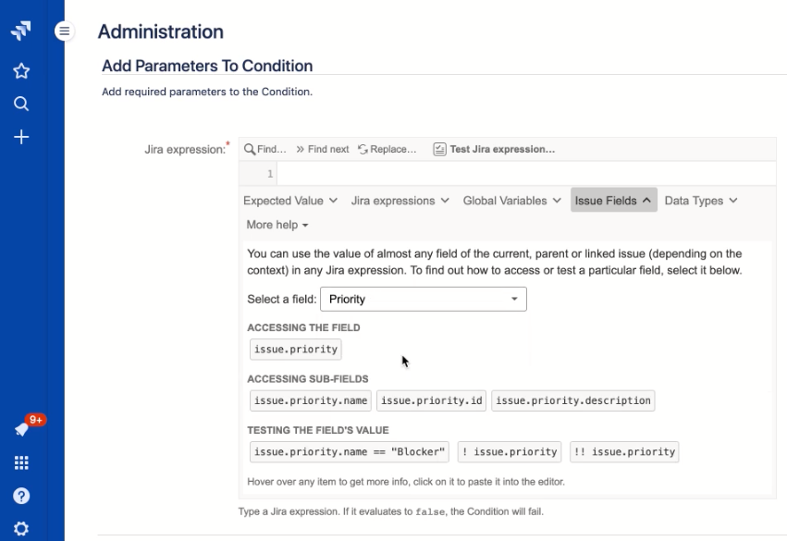Open the app switcher grid icon

pos(21,462)
